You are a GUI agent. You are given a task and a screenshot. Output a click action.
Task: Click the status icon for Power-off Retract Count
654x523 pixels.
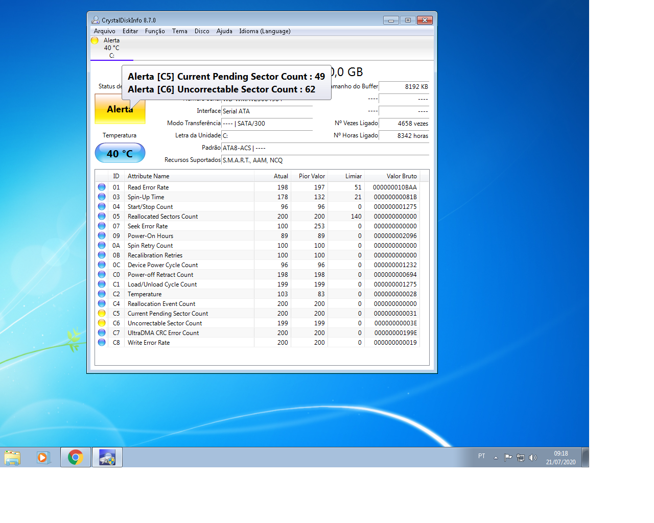point(102,274)
